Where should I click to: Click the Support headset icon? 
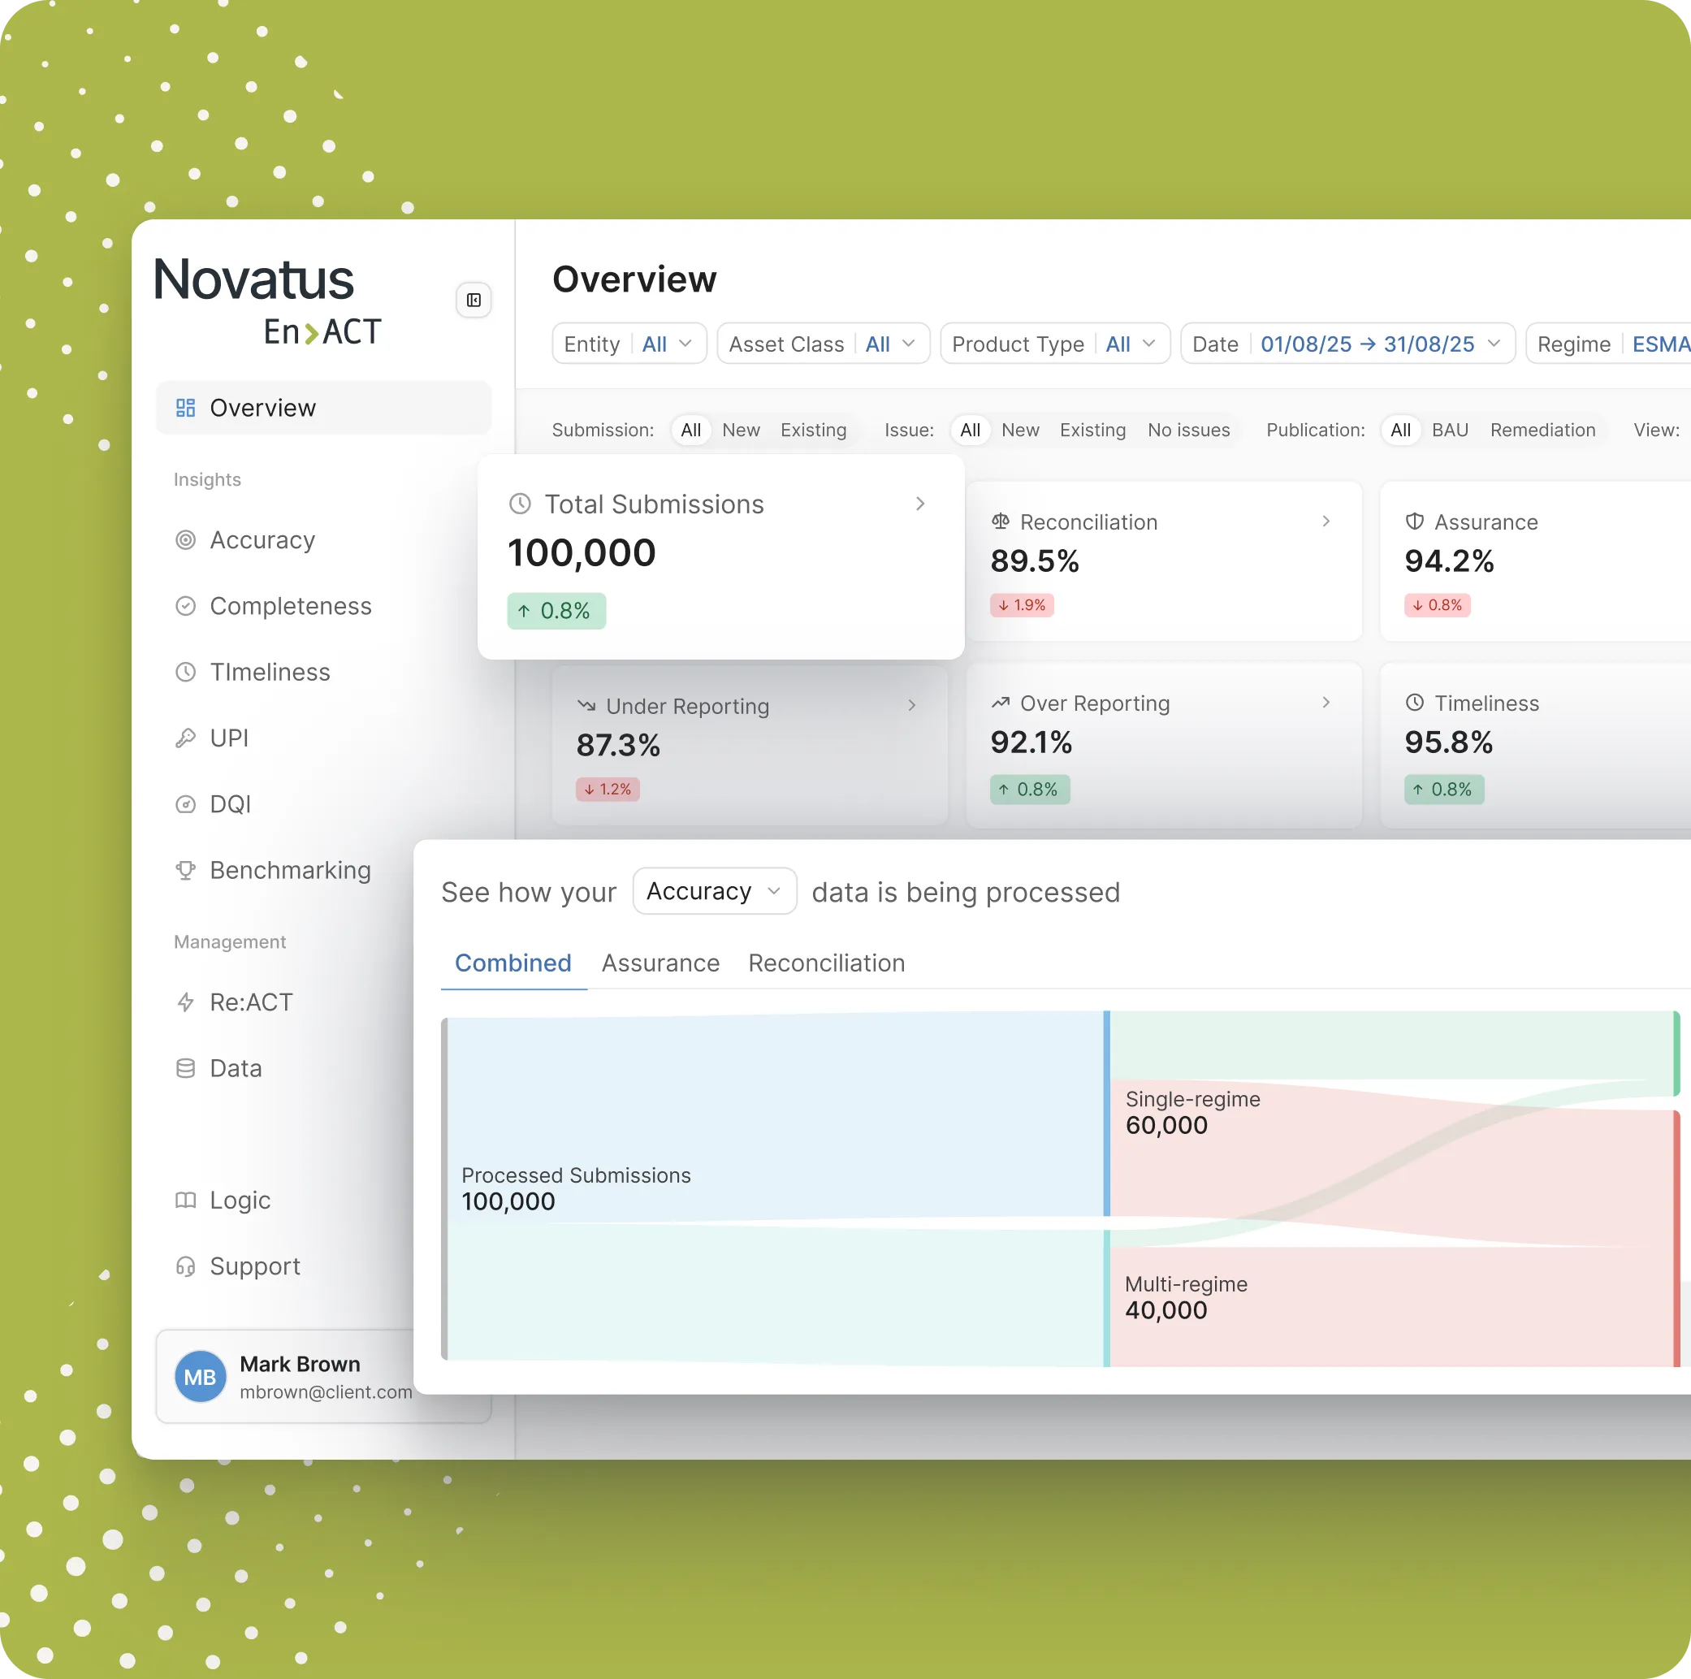tap(185, 1266)
